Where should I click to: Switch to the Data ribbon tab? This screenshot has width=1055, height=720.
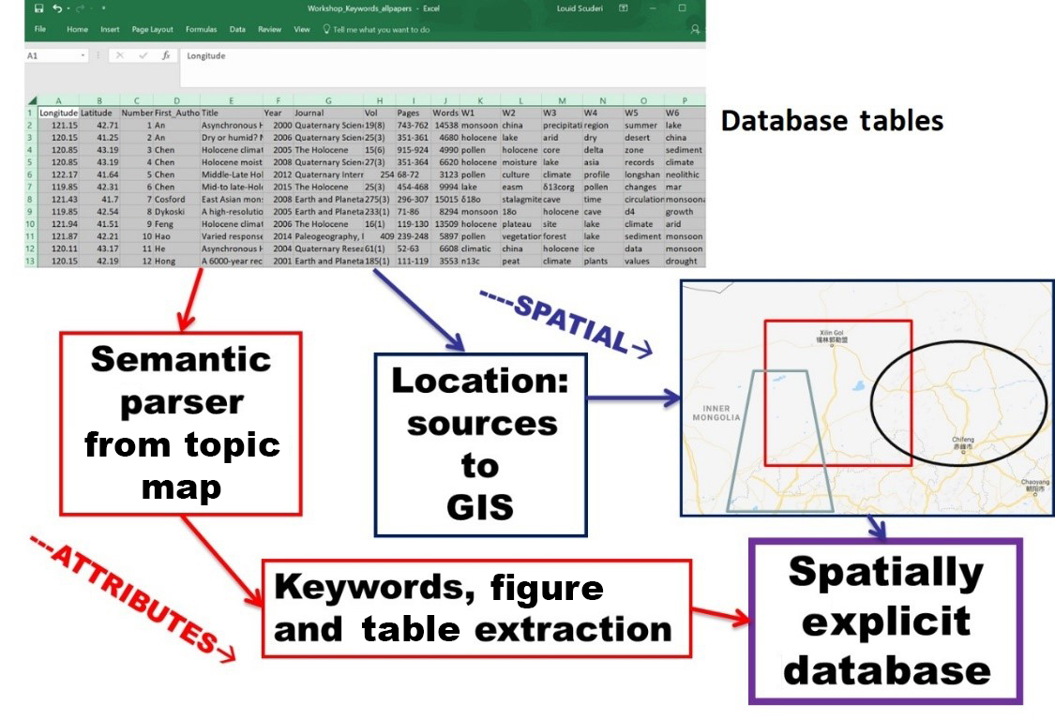click(237, 30)
